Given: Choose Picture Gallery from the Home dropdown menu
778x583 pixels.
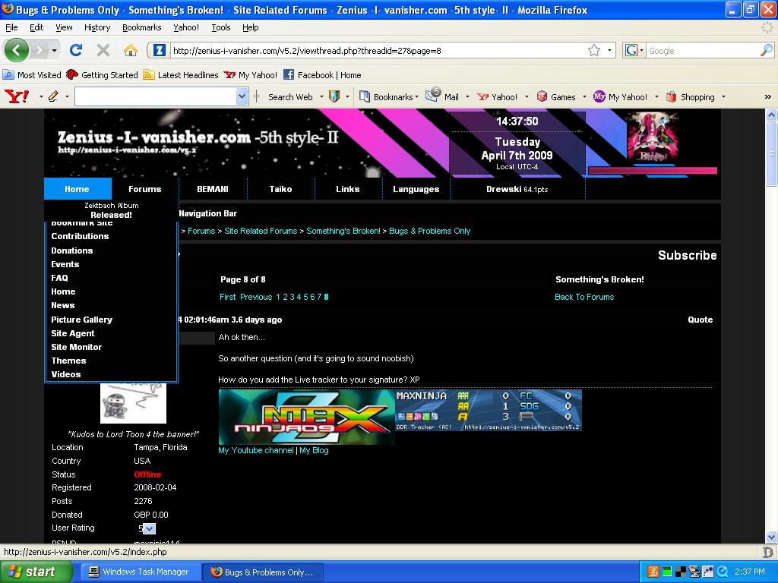Looking at the screenshot, I should [x=82, y=320].
